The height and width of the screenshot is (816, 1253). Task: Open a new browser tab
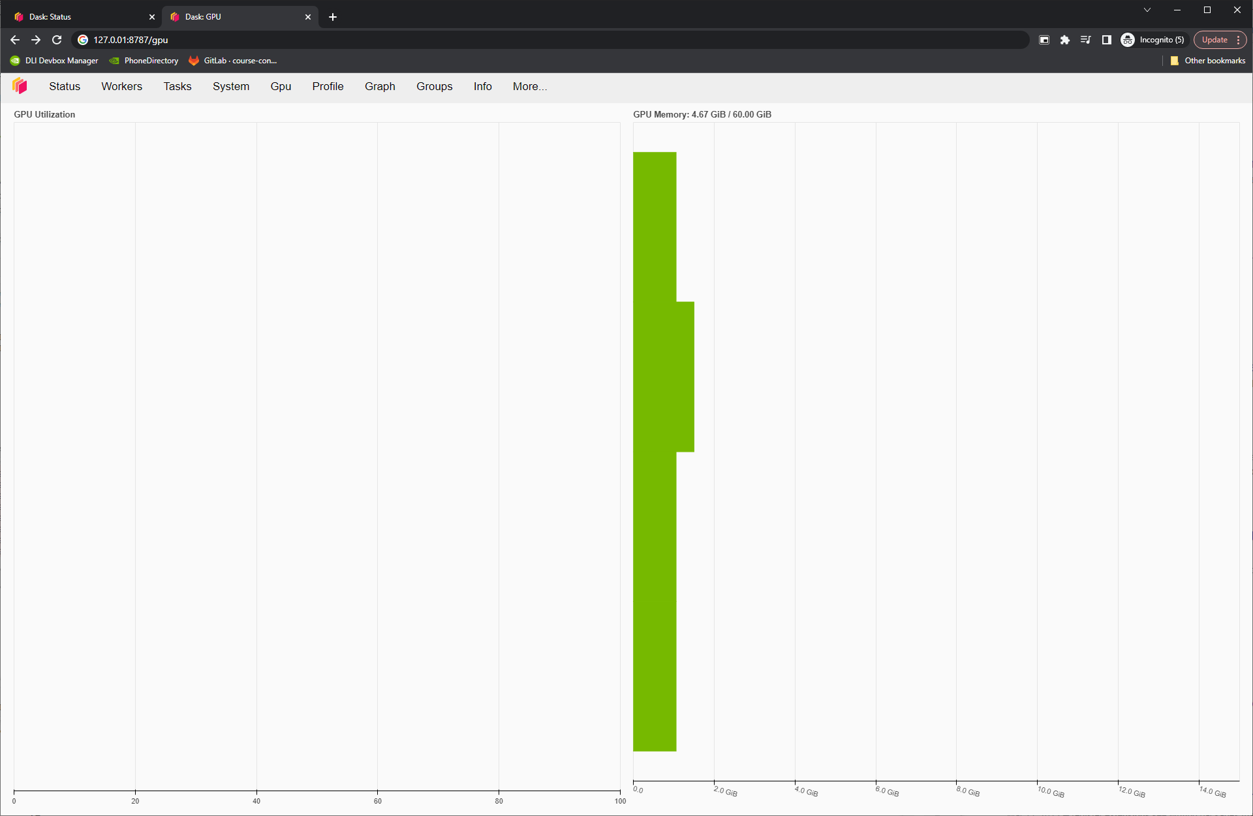(333, 17)
